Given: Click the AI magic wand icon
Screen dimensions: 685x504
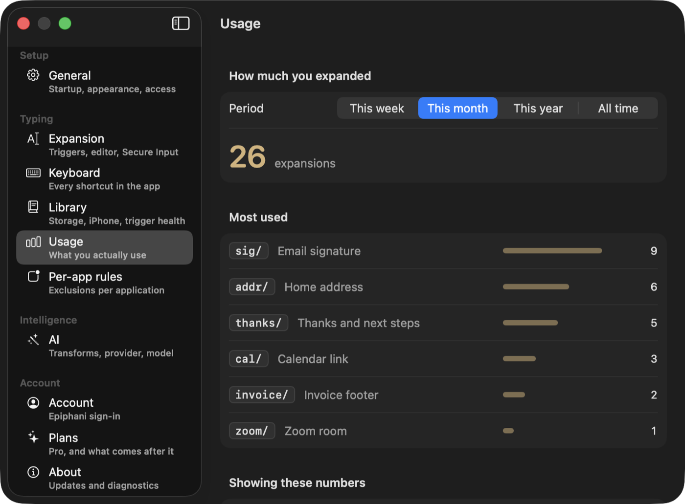Looking at the screenshot, I should [33, 340].
